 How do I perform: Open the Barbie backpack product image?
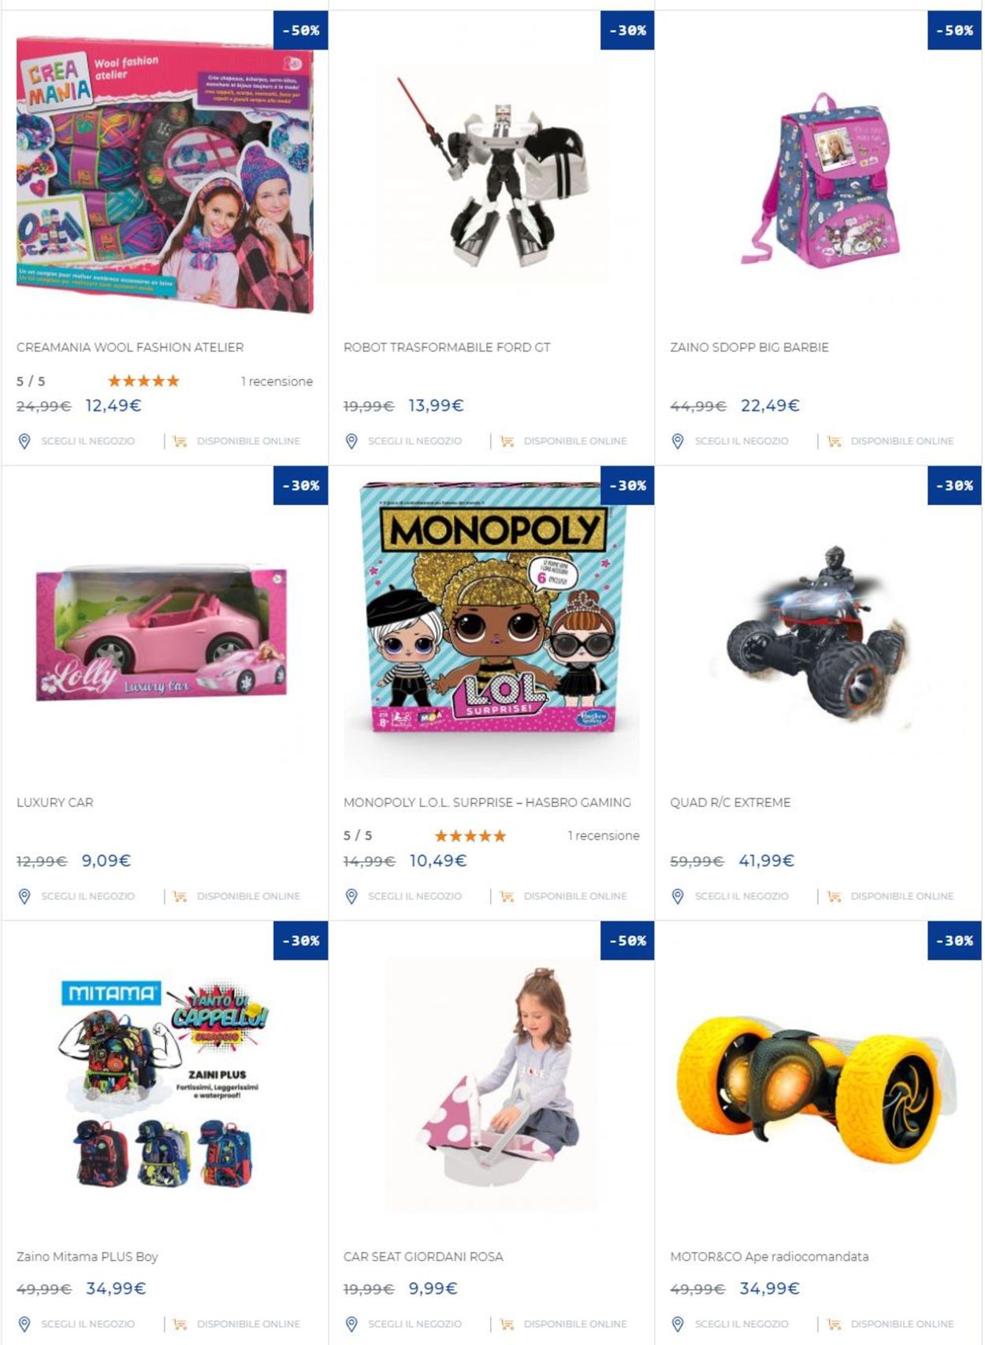pos(820,180)
